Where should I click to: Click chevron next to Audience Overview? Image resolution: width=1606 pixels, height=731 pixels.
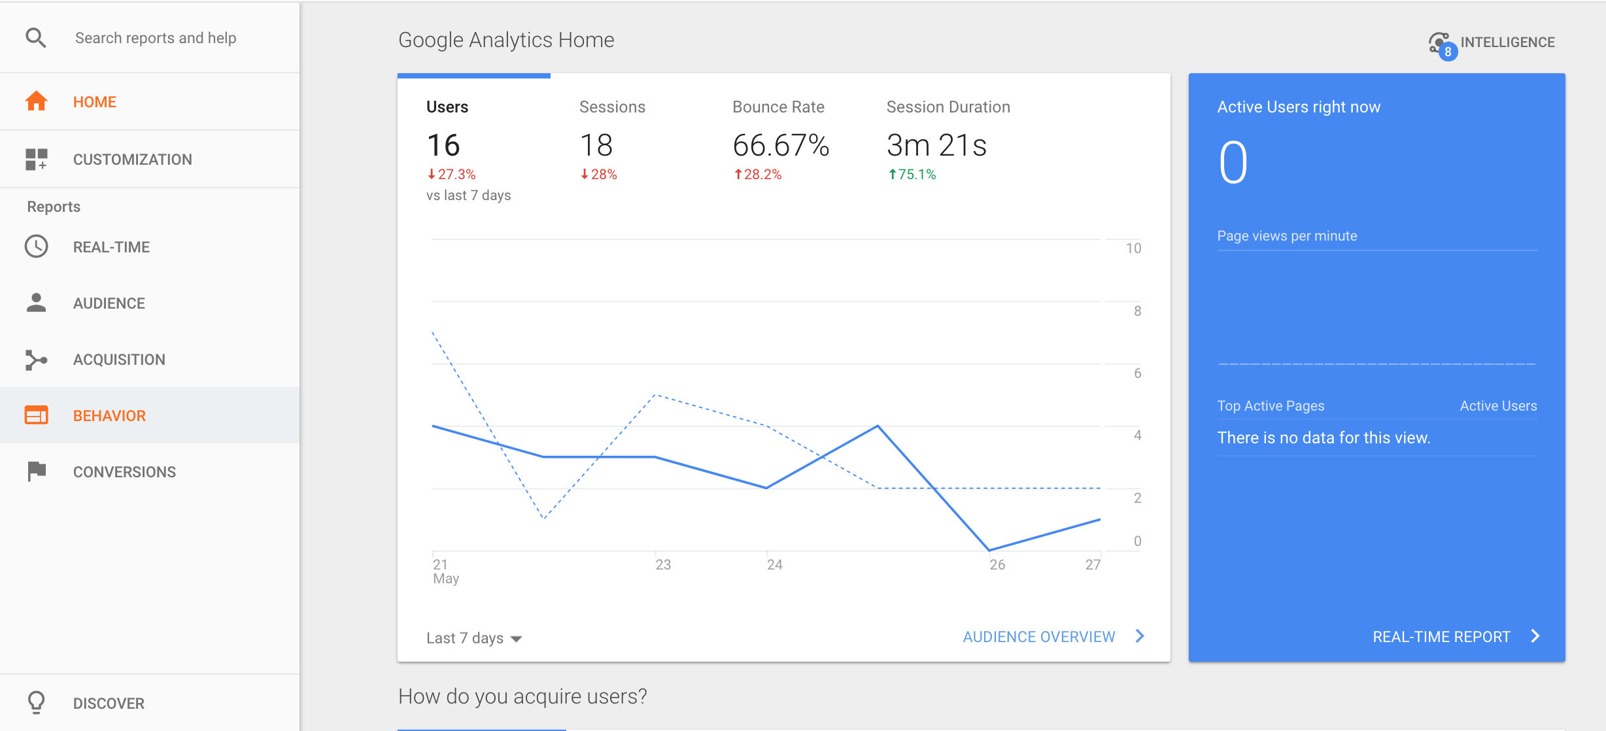pyautogui.click(x=1140, y=636)
